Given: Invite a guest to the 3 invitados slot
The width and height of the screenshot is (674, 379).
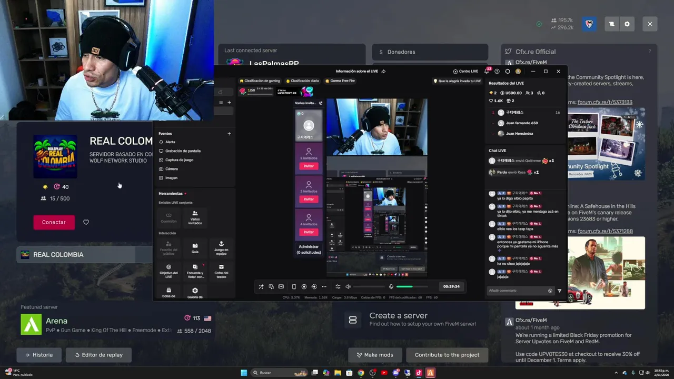Looking at the screenshot, I should (x=309, y=199).
